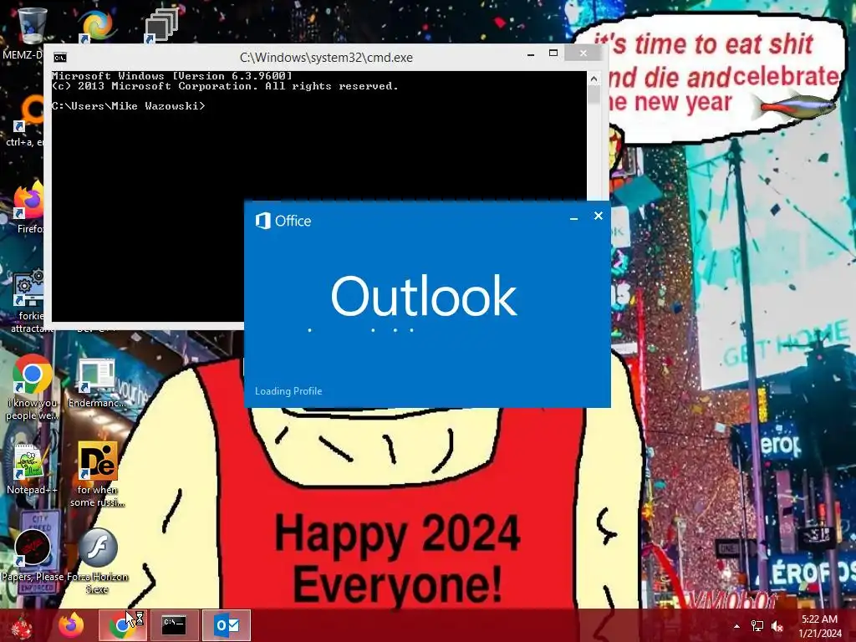Open the stacked windows desktop shortcut
This screenshot has width=856, height=642.
pos(161,25)
